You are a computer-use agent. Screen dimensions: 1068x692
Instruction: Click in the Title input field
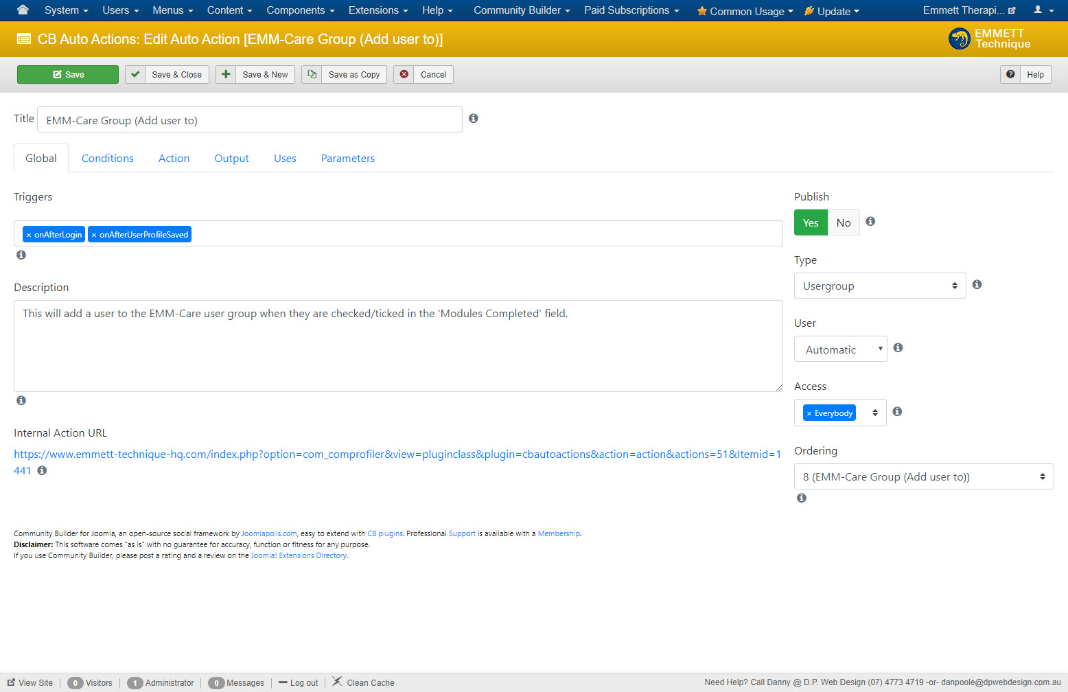250,119
